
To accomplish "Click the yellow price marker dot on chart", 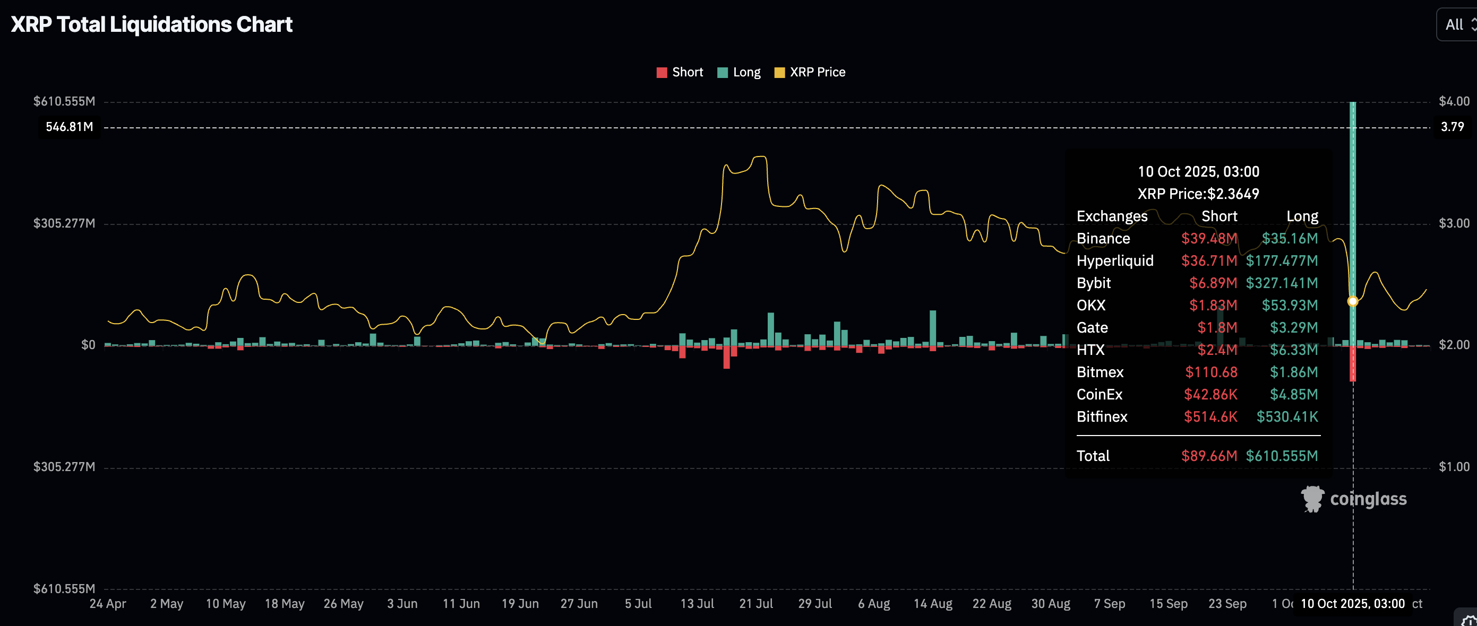I will click(1353, 301).
